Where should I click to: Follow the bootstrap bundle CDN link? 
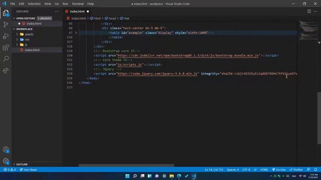(189, 55)
